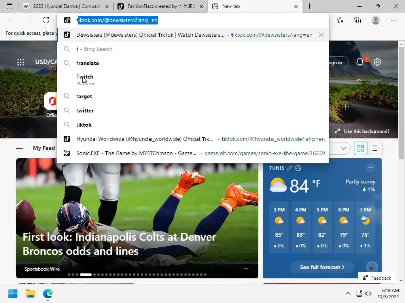Viewport: 405px width, 303px height.
Task: Click the weather globe icon beside TUNIS
Action: pyautogui.click(x=298, y=168)
